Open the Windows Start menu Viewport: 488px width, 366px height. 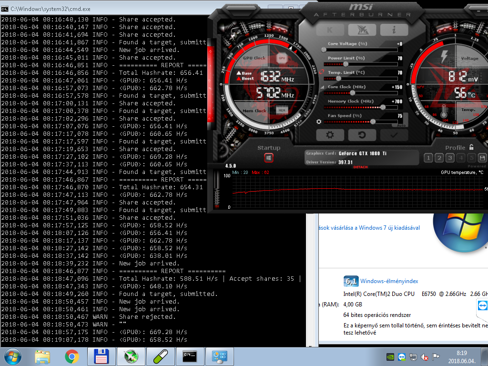coord(13,356)
